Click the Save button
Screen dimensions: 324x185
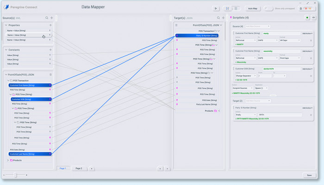(309, 175)
